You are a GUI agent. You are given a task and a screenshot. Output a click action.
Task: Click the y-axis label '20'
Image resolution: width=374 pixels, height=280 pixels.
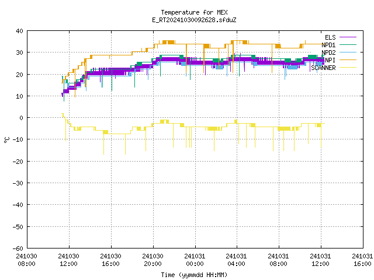click(19, 75)
